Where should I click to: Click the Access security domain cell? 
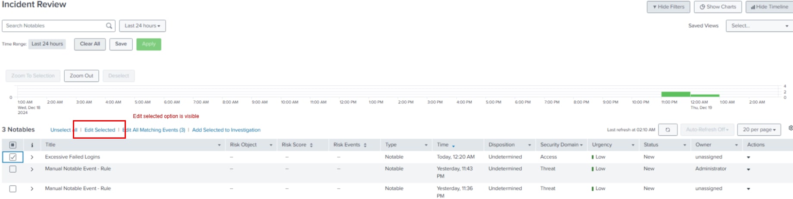click(549, 157)
